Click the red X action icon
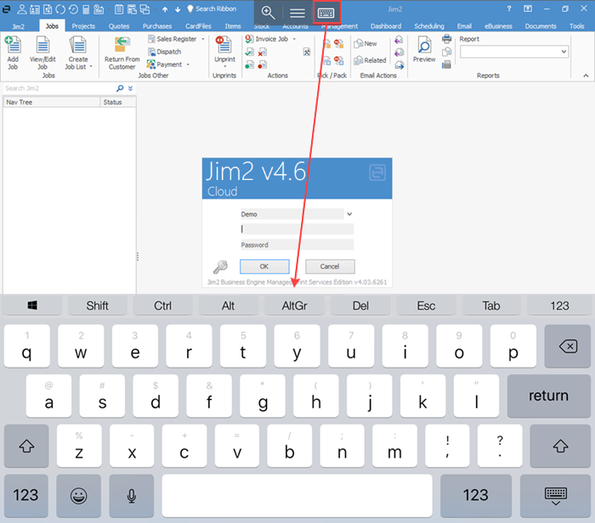 coord(262,52)
